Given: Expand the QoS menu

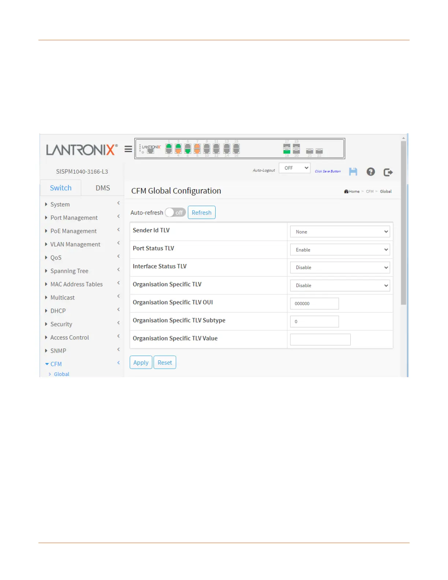Looking at the screenshot, I should click(x=82, y=257).
